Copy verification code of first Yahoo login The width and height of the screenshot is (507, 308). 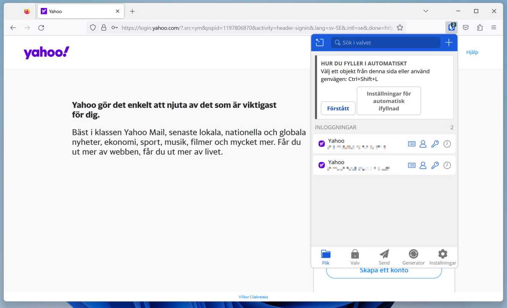[447, 144]
